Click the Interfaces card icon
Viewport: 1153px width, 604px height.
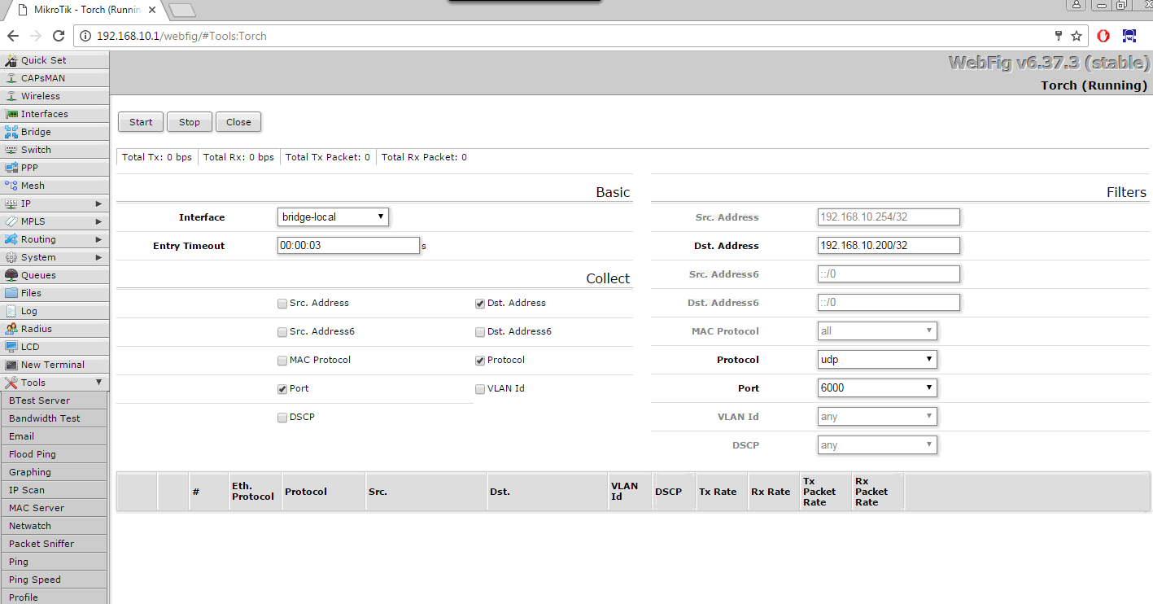[11, 114]
